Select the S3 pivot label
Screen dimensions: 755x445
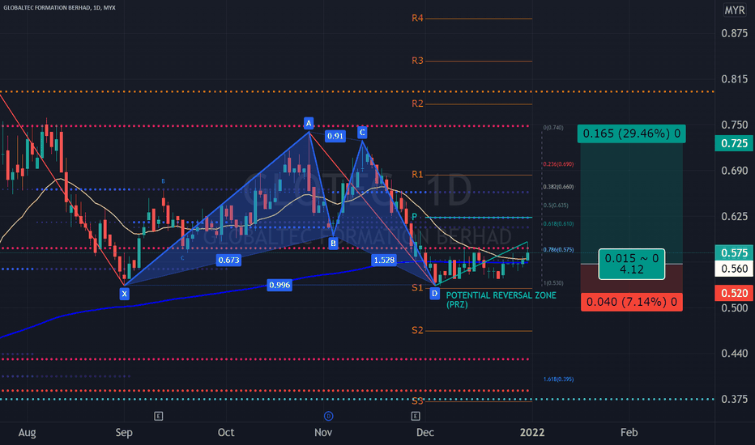tap(417, 400)
